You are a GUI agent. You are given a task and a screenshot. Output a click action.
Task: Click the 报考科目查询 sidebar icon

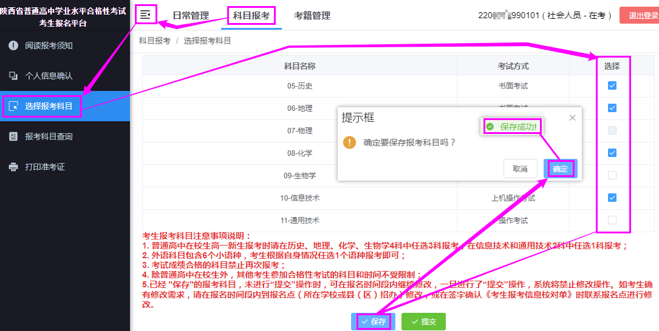click(x=13, y=136)
